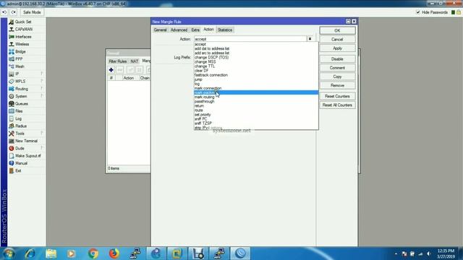
Task: Choose 'fasttrack connection' action
Action: tap(256, 75)
